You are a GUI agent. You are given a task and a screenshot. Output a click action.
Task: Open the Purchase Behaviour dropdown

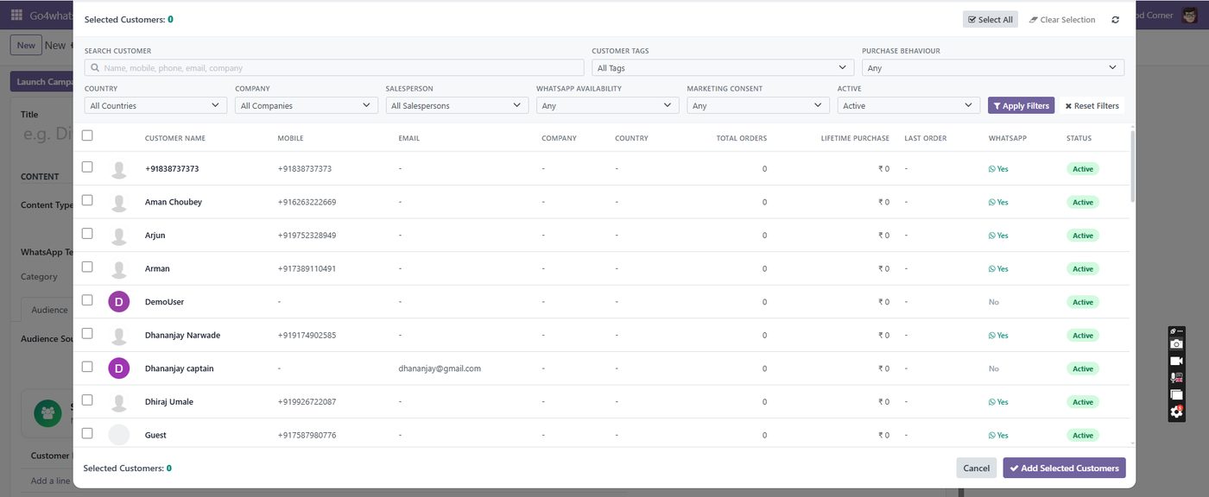[x=993, y=67]
